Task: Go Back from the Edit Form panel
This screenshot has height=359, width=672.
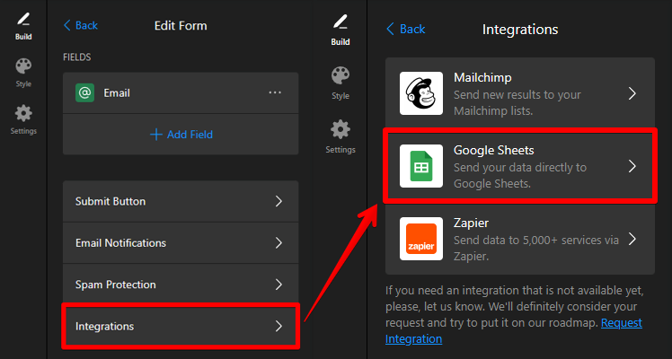Action: pyautogui.click(x=81, y=26)
